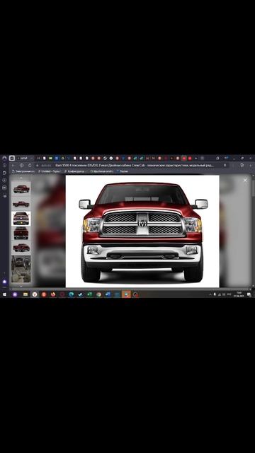This screenshot has width=255, height=453.
Task: Open the interior photo thumbnail
Action: 21,269
